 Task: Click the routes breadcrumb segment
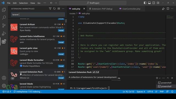coord(72,13)
